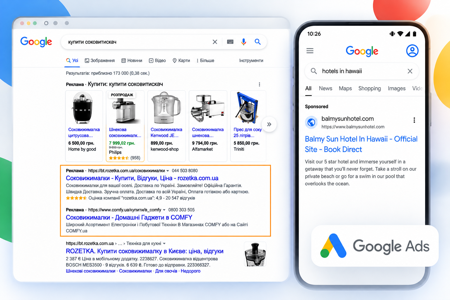450x300 pixels.
Task: Open the ROZETKA organic result thumbnail
Action: coord(255,254)
